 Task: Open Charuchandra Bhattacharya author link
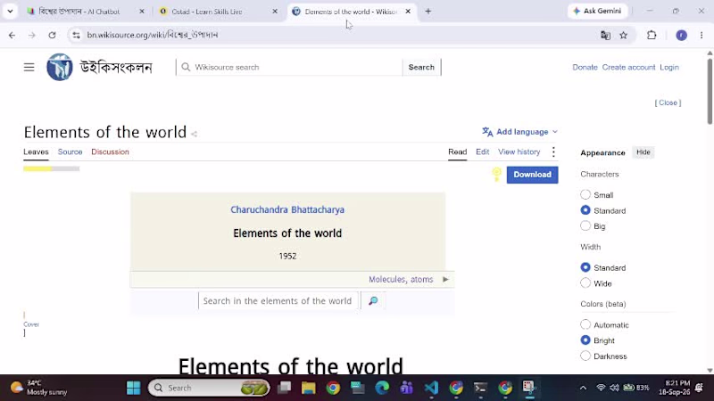click(x=287, y=209)
